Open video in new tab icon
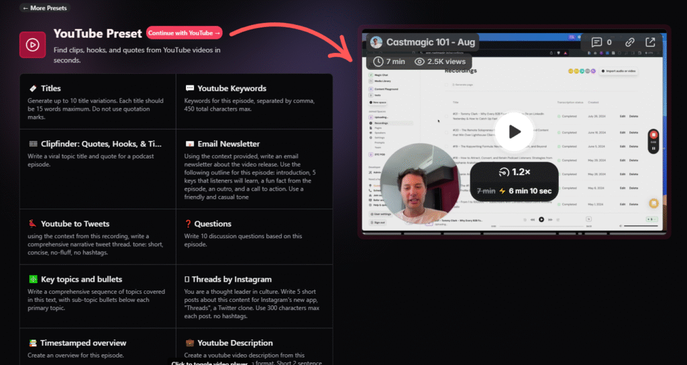 (x=650, y=42)
